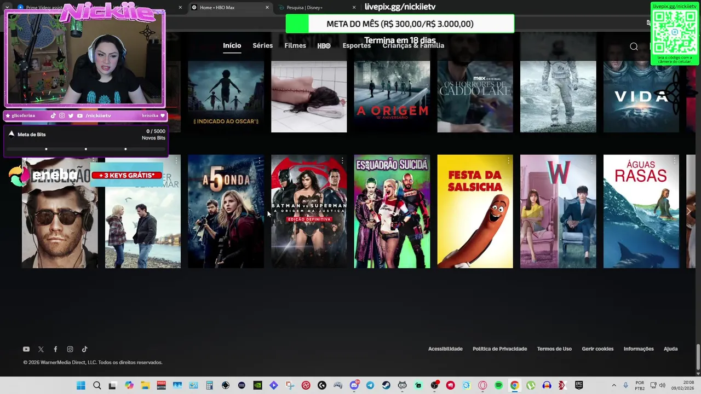This screenshot has height=394, width=701.
Task: Open Windows taskbar search
Action: click(x=97, y=385)
